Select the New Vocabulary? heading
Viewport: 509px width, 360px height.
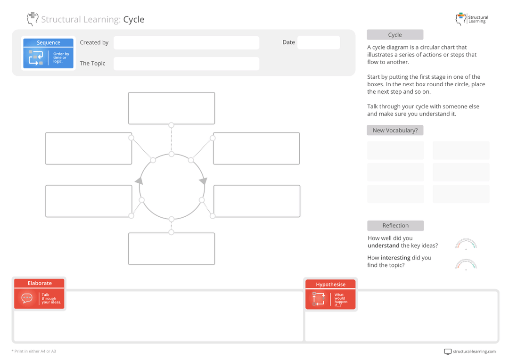[395, 130]
